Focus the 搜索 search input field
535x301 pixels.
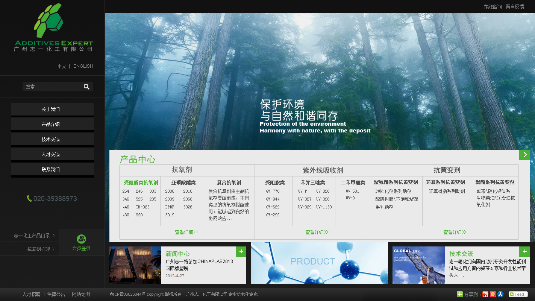pos(53,87)
